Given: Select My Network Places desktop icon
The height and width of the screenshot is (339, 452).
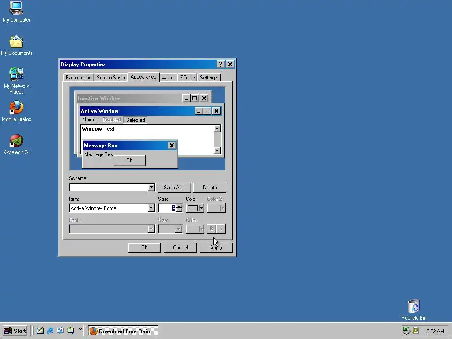Looking at the screenshot, I should (x=16, y=81).
